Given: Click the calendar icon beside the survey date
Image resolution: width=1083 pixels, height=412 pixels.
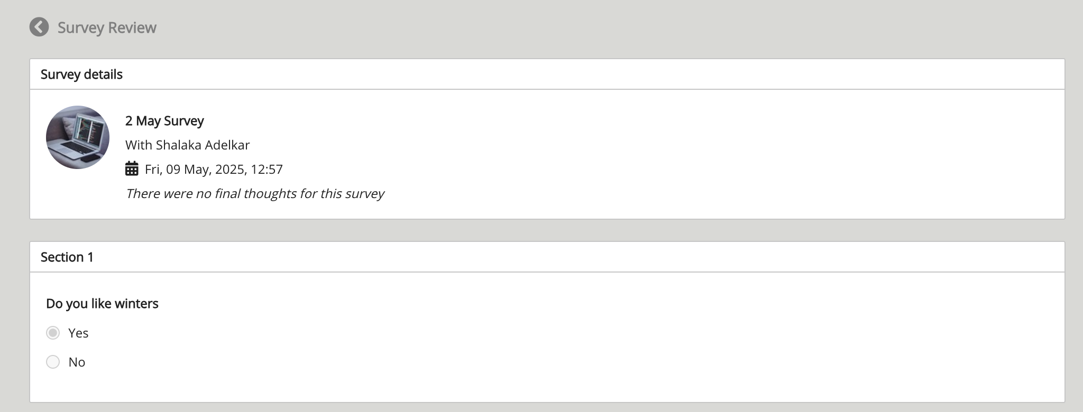Looking at the screenshot, I should 132,168.
